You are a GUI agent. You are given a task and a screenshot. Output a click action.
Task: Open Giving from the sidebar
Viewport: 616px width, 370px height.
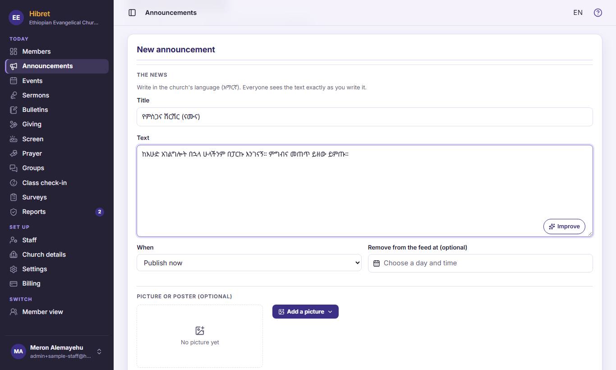57,124
